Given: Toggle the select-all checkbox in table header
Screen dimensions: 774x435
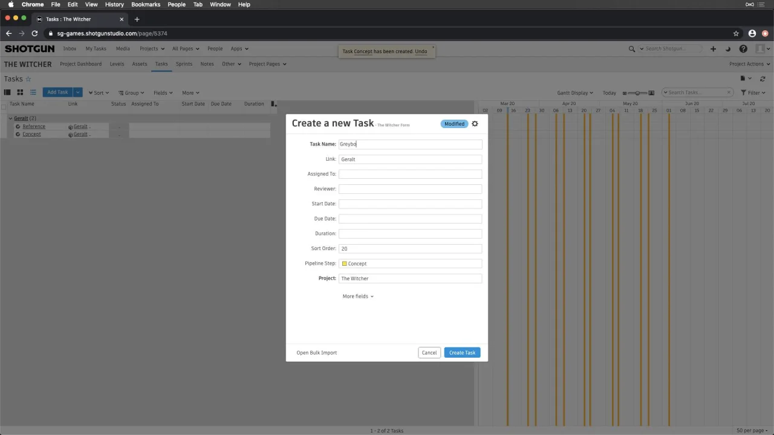Looking at the screenshot, I should click(x=4, y=106).
